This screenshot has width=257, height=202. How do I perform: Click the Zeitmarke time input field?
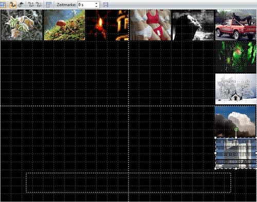click(86, 5)
